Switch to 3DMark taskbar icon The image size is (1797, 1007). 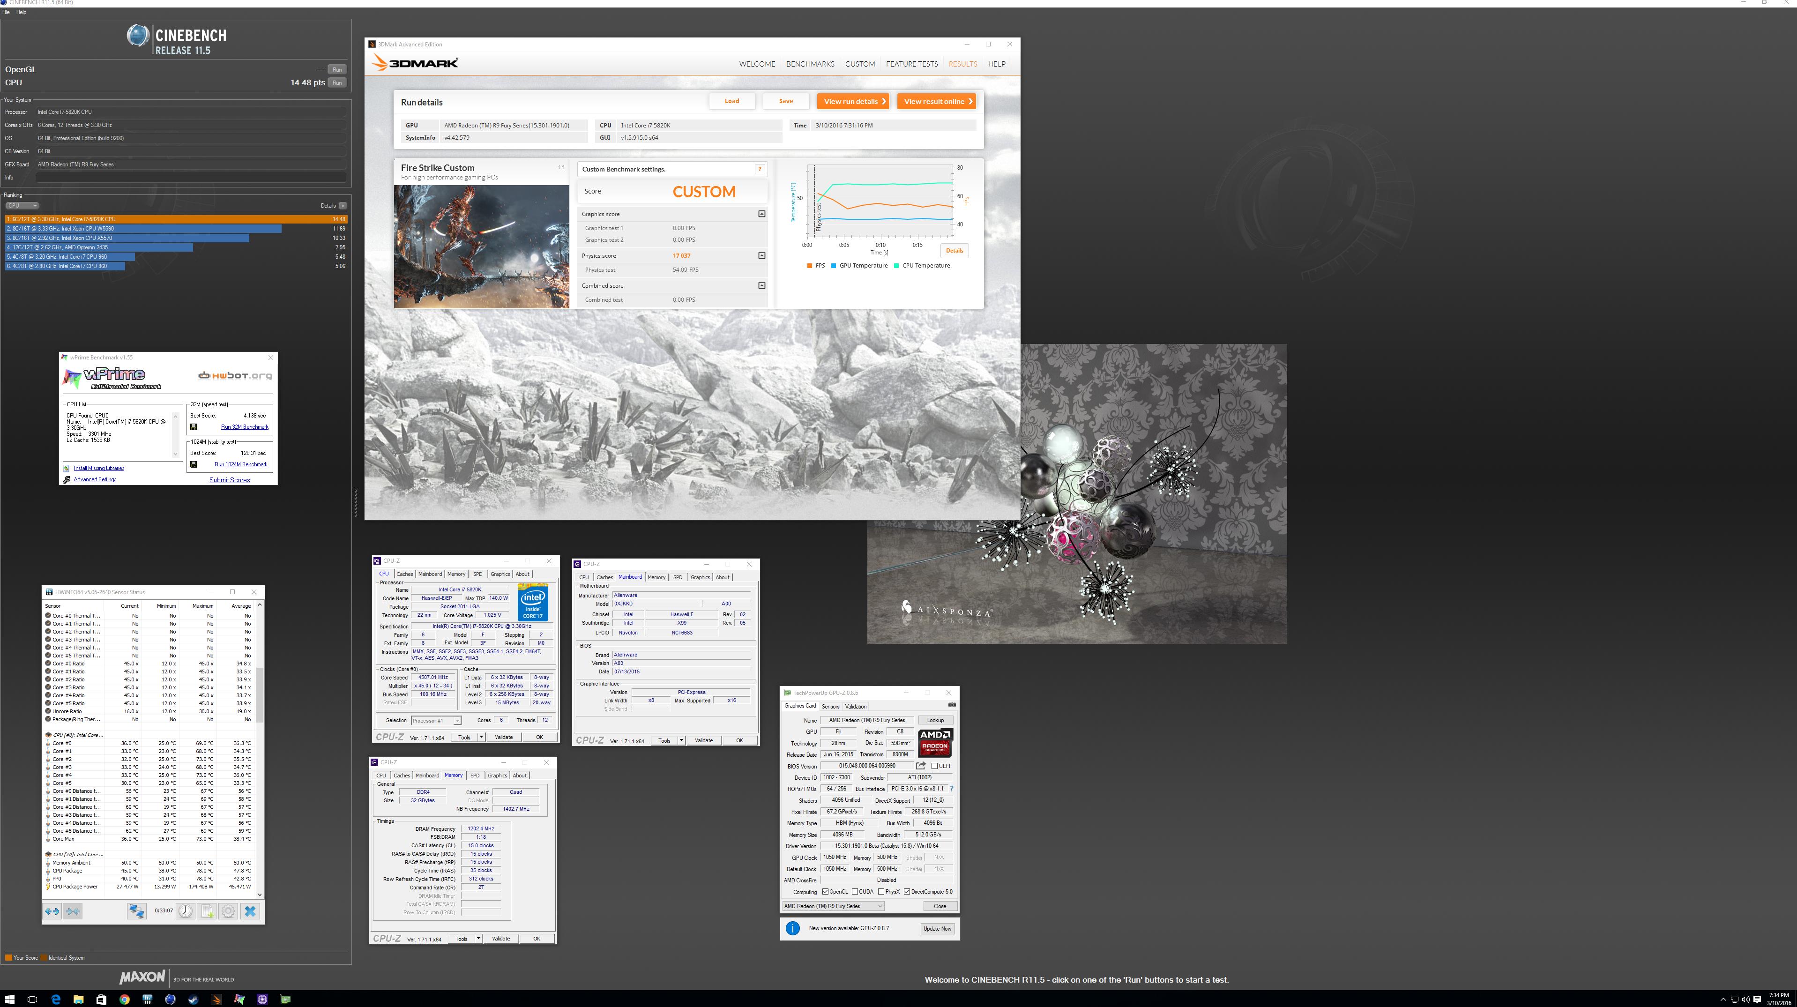[216, 1000]
